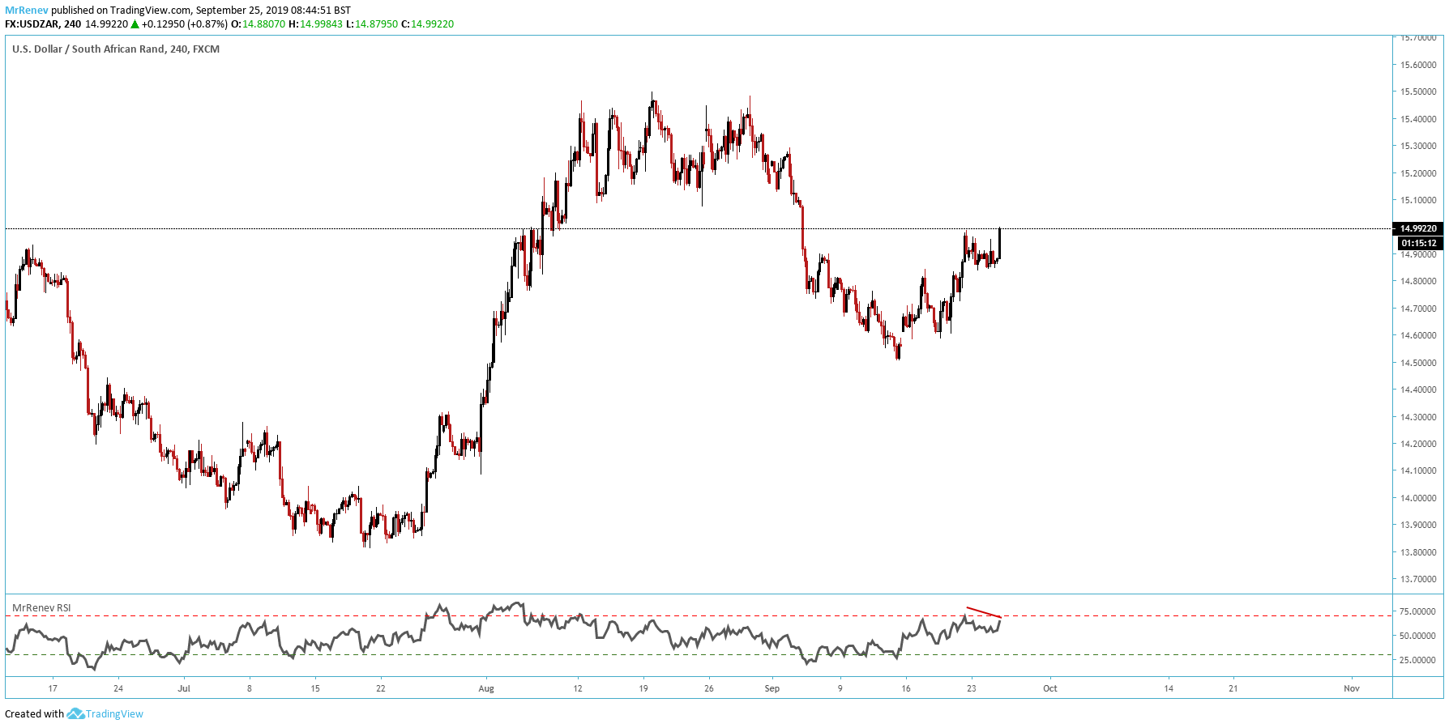Open the MrRenev author link
This screenshot has width=1449, height=728.
[x=27, y=11]
